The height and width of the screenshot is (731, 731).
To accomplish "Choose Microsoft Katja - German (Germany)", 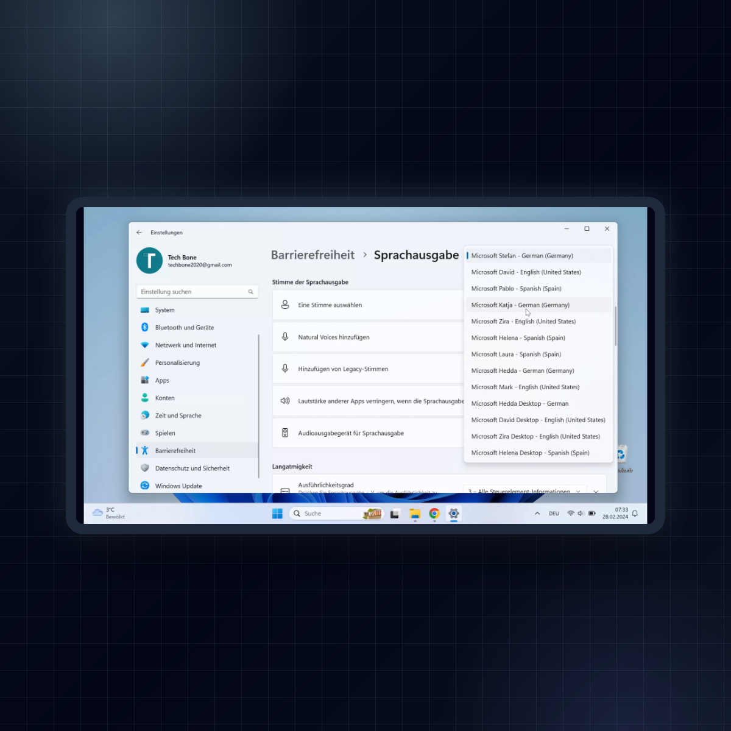I will (539, 305).
